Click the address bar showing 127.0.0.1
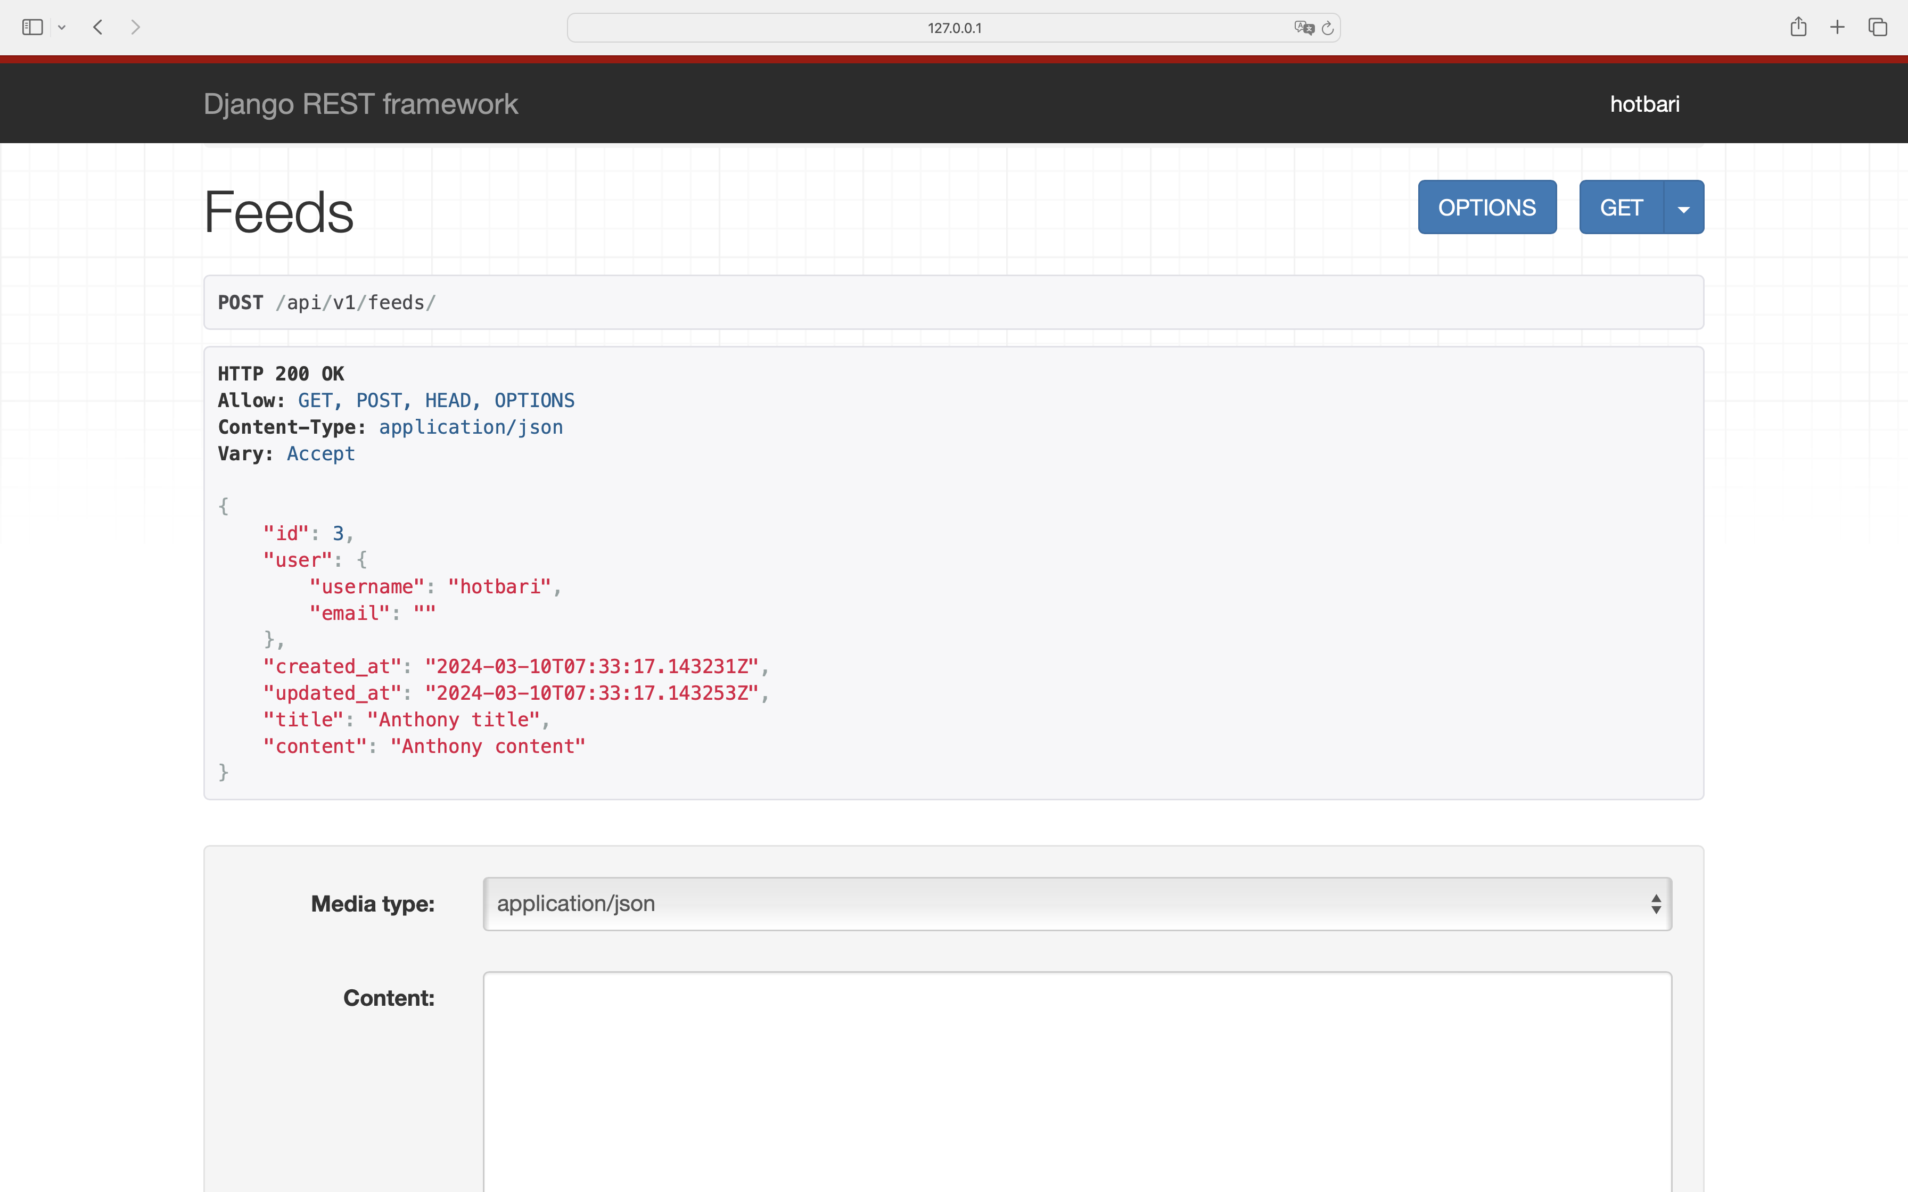 click(x=953, y=28)
